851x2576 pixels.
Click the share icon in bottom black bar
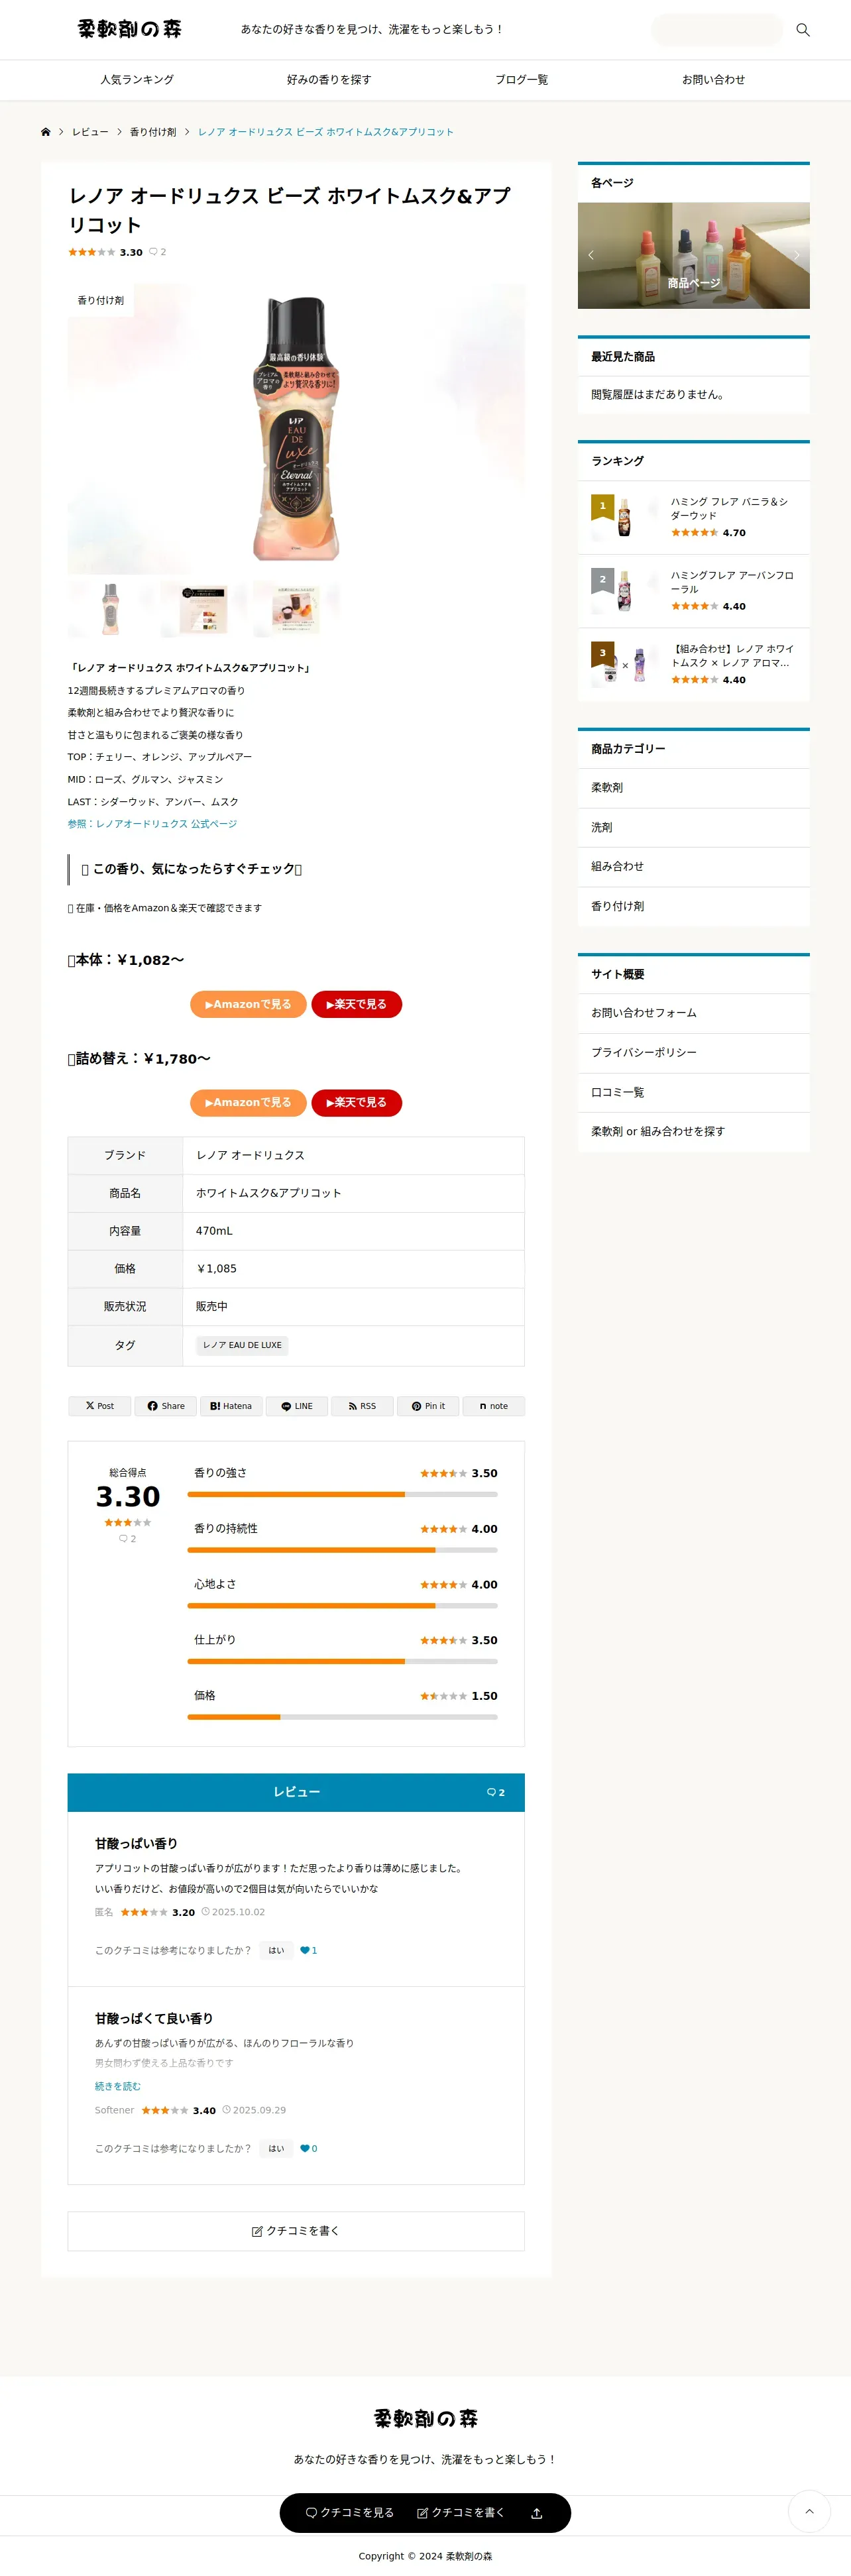(x=536, y=2513)
